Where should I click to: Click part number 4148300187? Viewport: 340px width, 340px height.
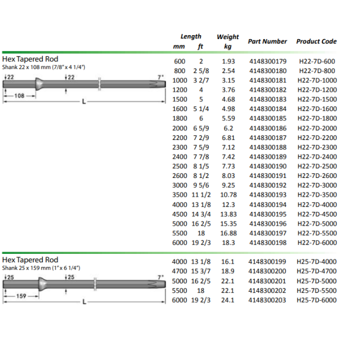click(268, 138)
